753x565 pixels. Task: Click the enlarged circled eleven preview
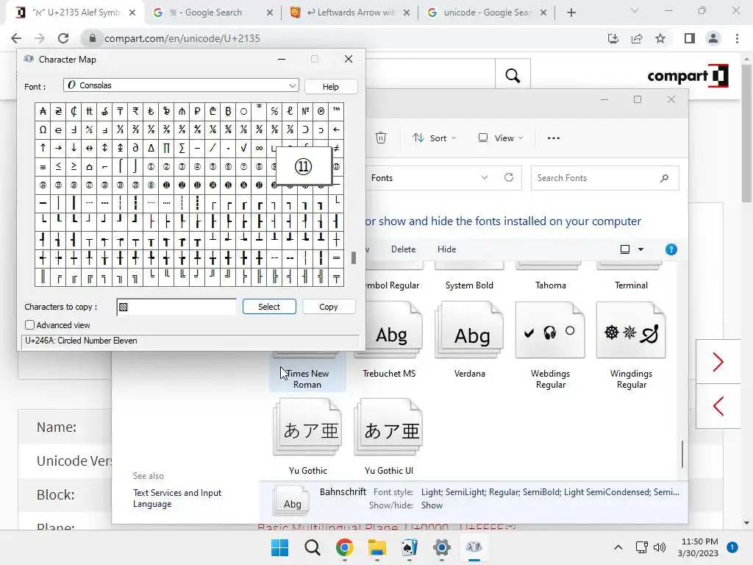pos(304,166)
